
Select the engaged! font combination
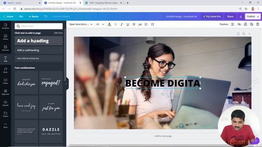click(51, 82)
